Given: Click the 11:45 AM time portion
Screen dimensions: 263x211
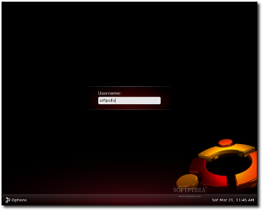Looking at the screenshot, I should pyautogui.click(x=245, y=200).
